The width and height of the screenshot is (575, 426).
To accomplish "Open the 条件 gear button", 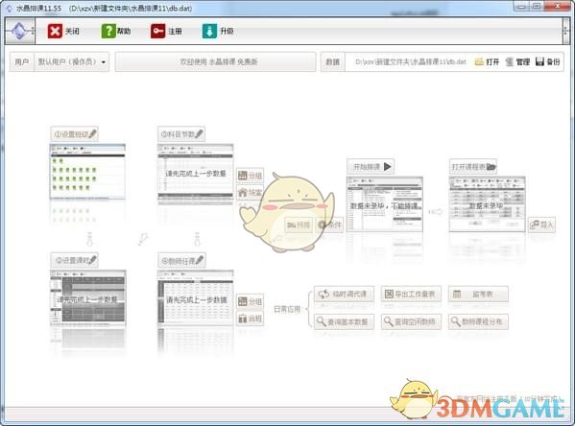I will [x=329, y=225].
